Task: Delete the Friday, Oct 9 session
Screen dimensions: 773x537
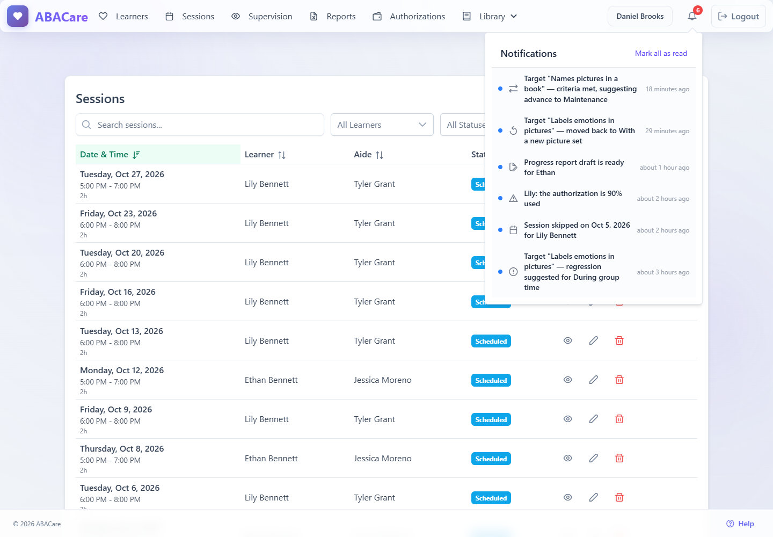Action: [619, 419]
